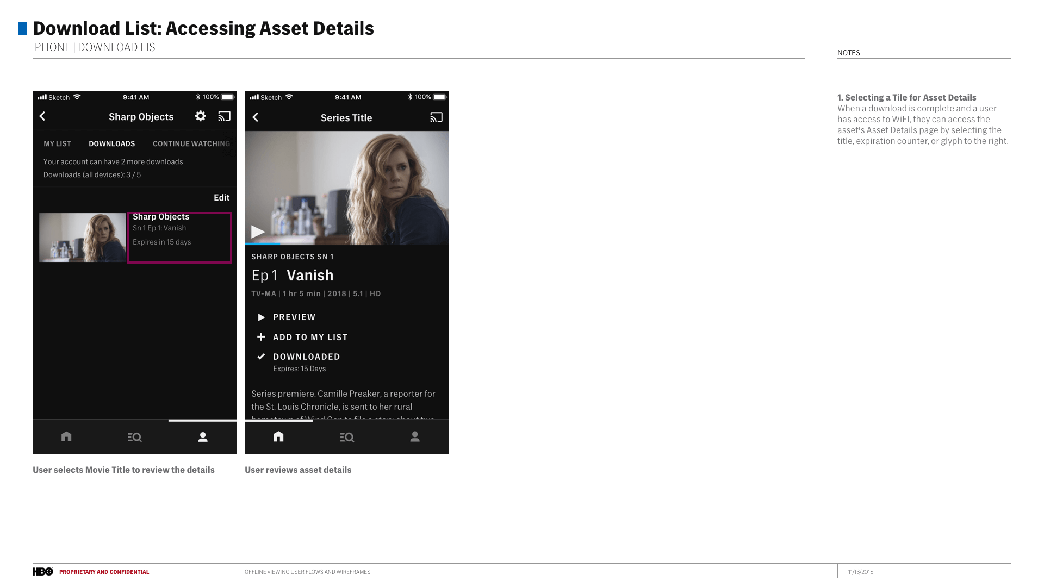The image size is (1044, 587).
Task: Open Sharp Objects download thumbnail
Action: click(x=83, y=238)
